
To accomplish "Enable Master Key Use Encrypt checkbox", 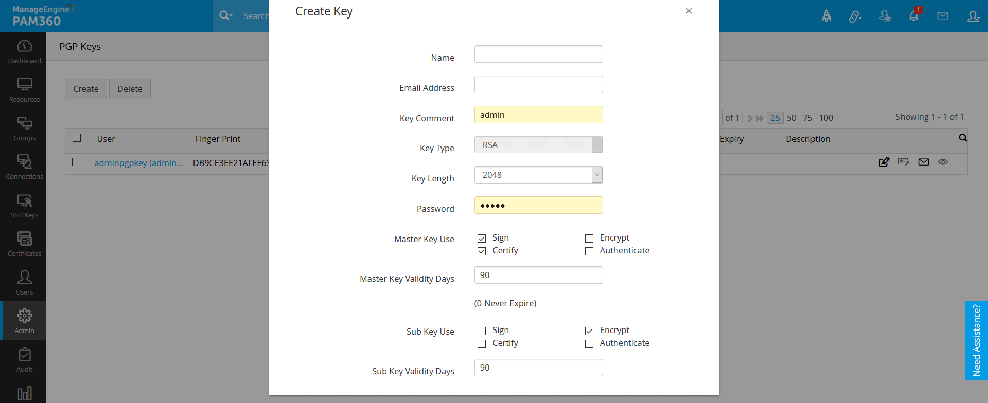I will [x=589, y=239].
